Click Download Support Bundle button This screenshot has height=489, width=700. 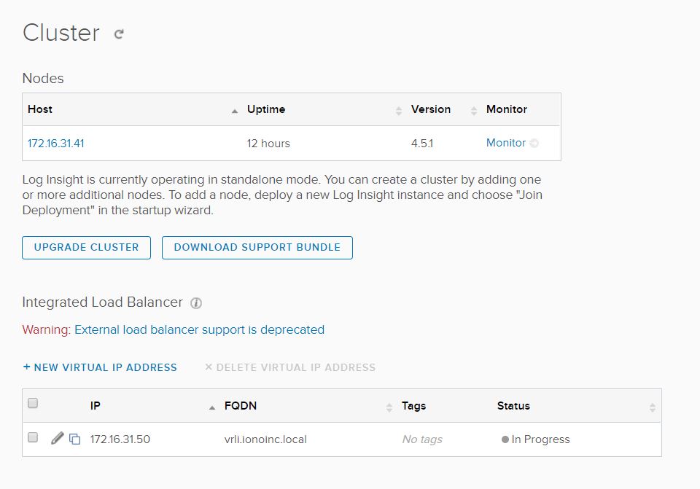point(257,248)
